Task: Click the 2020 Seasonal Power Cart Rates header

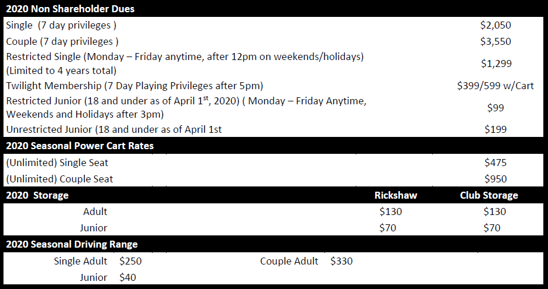Action: click(x=80, y=146)
